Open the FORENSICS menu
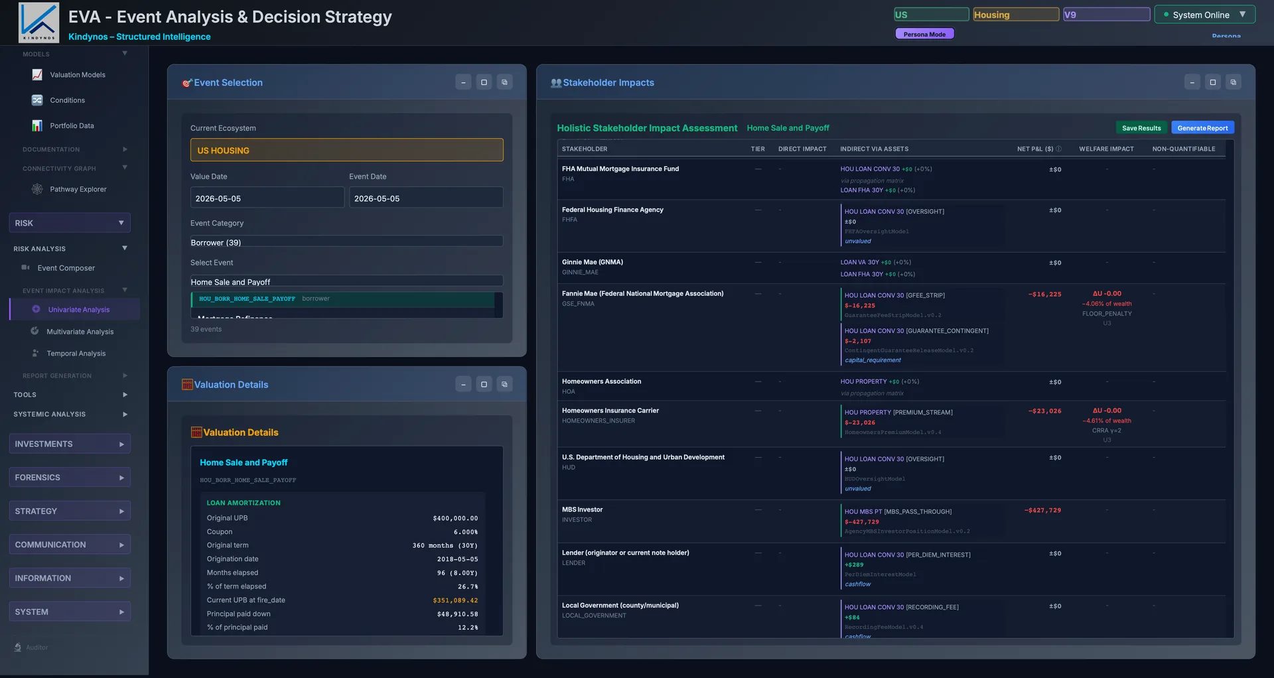The width and height of the screenshot is (1274, 678). (x=70, y=478)
